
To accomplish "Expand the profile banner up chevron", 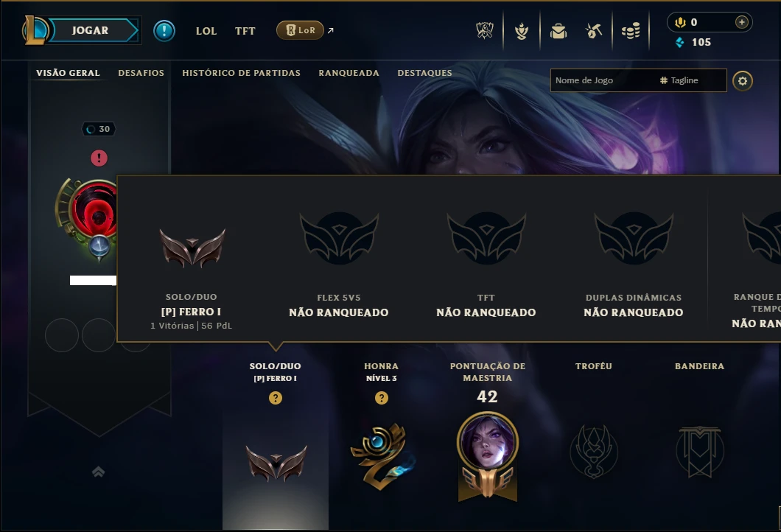I will [x=99, y=472].
